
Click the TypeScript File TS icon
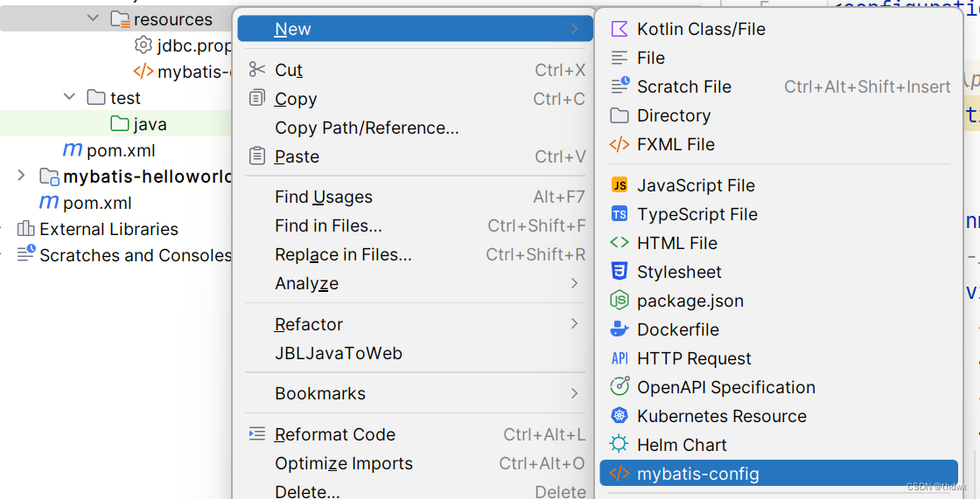pos(619,214)
